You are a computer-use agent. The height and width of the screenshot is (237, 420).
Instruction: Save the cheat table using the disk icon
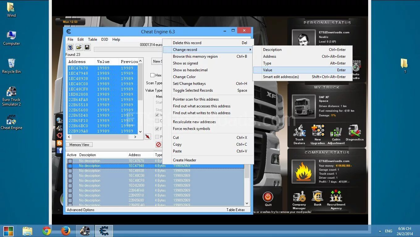(87, 47)
